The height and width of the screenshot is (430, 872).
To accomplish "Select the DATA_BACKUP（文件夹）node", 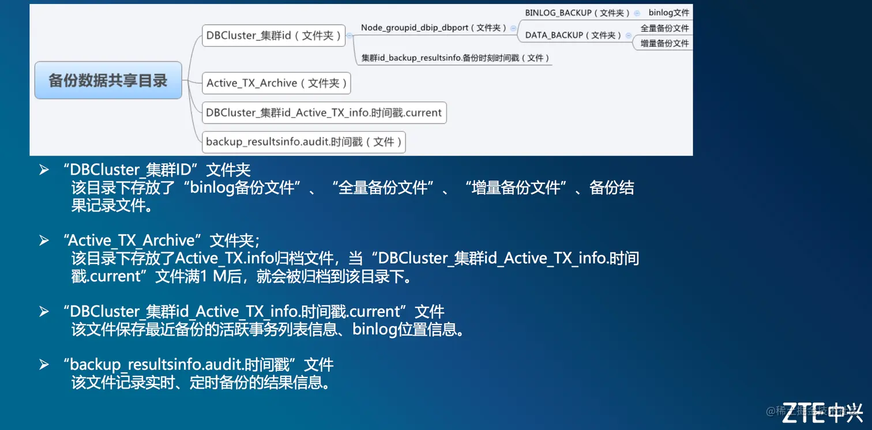I will tap(573, 35).
